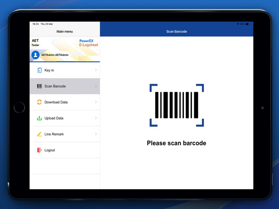Screen dimensions: 279x209
Task: Select the Scan Barcode menu item
Action: (x=65, y=86)
